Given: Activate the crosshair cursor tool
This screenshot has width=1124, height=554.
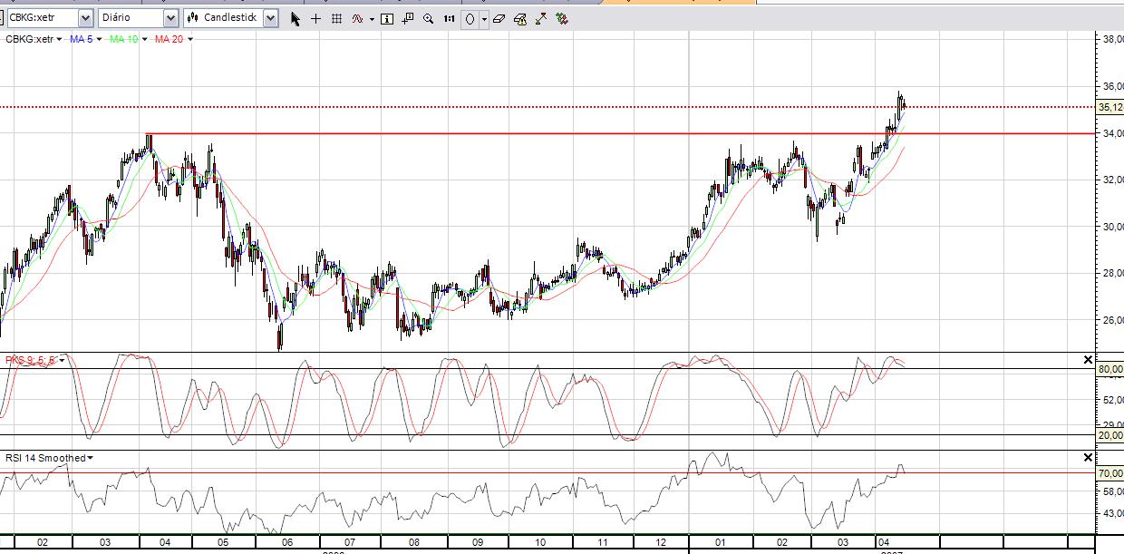Looking at the screenshot, I should (315, 18).
